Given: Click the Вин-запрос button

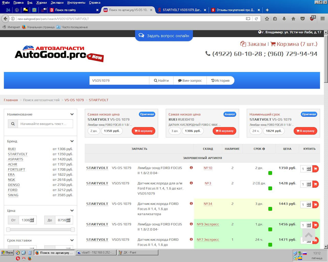Looking at the screenshot, I should 190,81.
